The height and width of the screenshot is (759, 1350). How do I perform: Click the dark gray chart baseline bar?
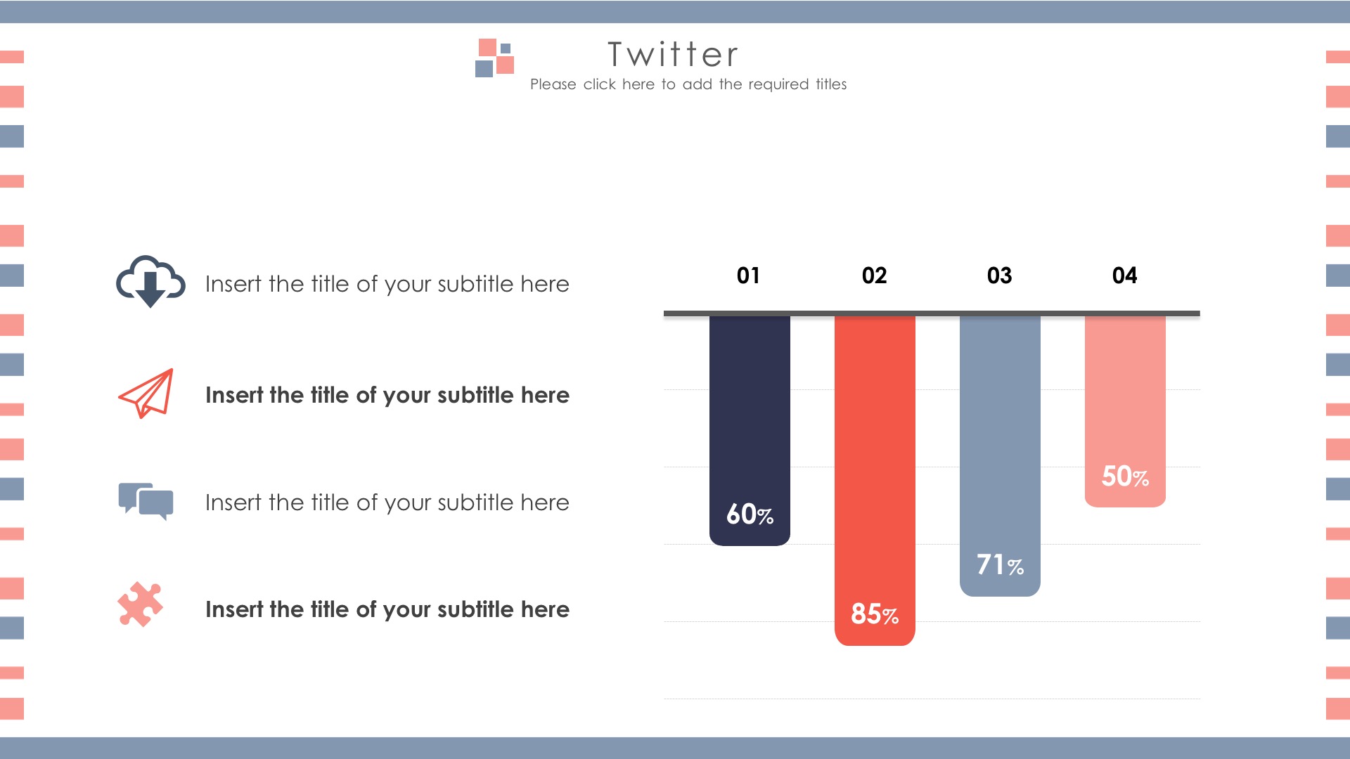932,313
